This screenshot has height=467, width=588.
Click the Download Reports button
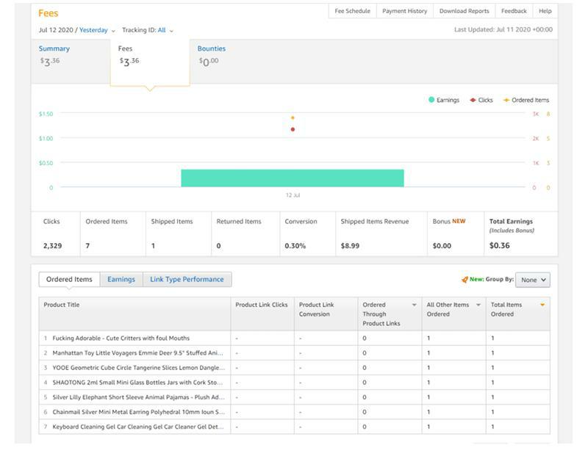click(464, 11)
